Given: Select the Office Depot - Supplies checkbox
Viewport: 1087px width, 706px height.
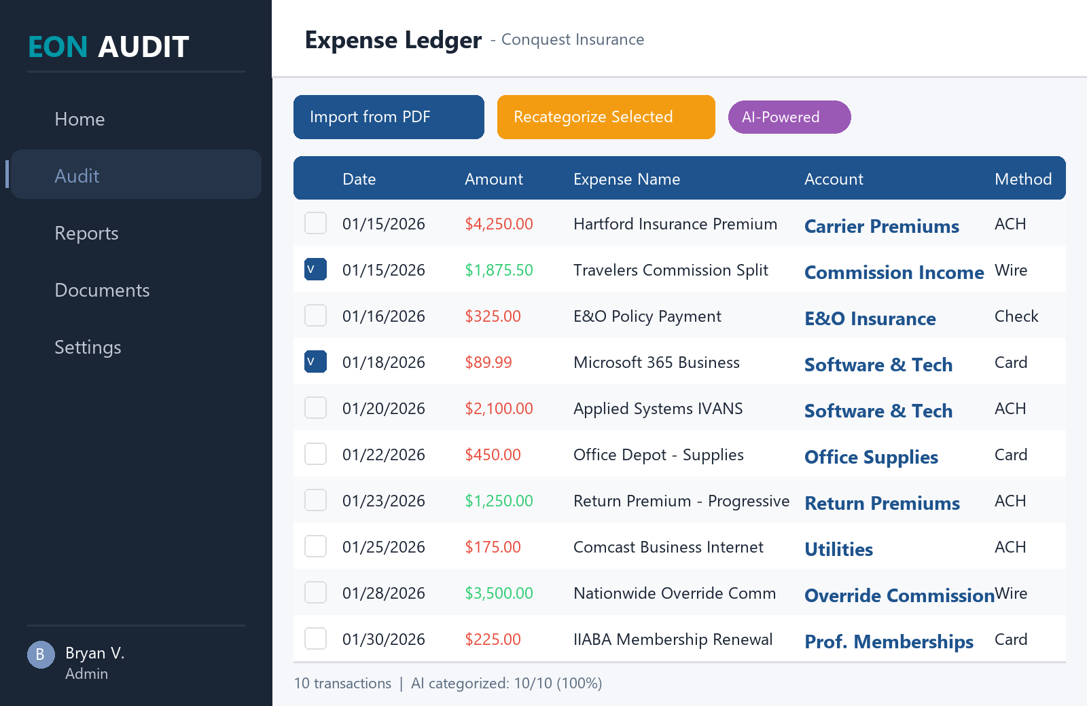Looking at the screenshot, I should click(315, 453).
